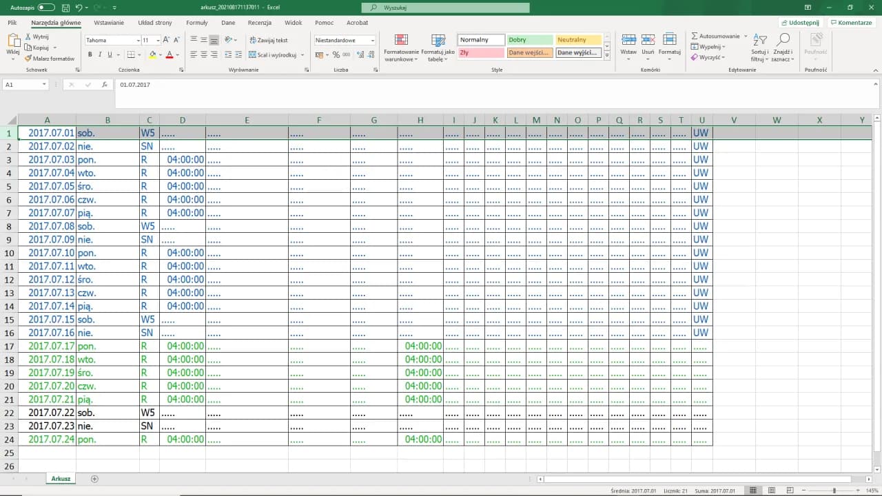The width and height of the screenshot is (882, 496).
Task: Click the insert function fx icon
Action: coord(104,85)
